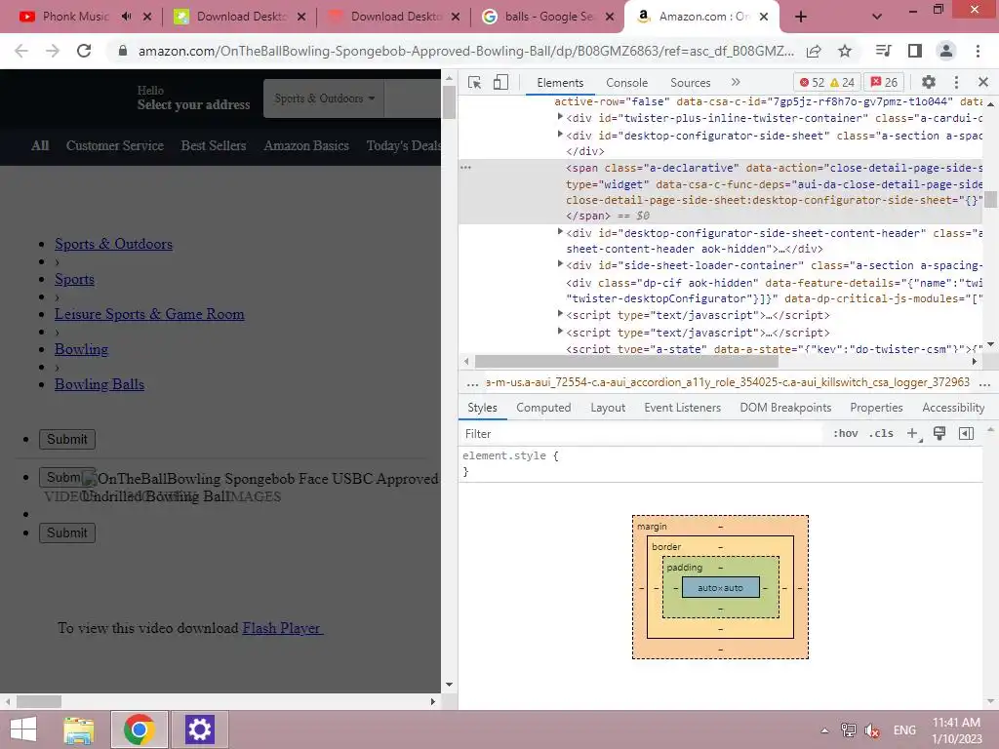Image resolution: width=999 pixels, height=749 pixels.
Task: Open the Best Sellers nav link
Action: [214, 146]
